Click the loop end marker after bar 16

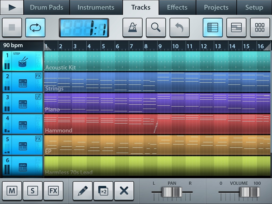coord(268,48)
